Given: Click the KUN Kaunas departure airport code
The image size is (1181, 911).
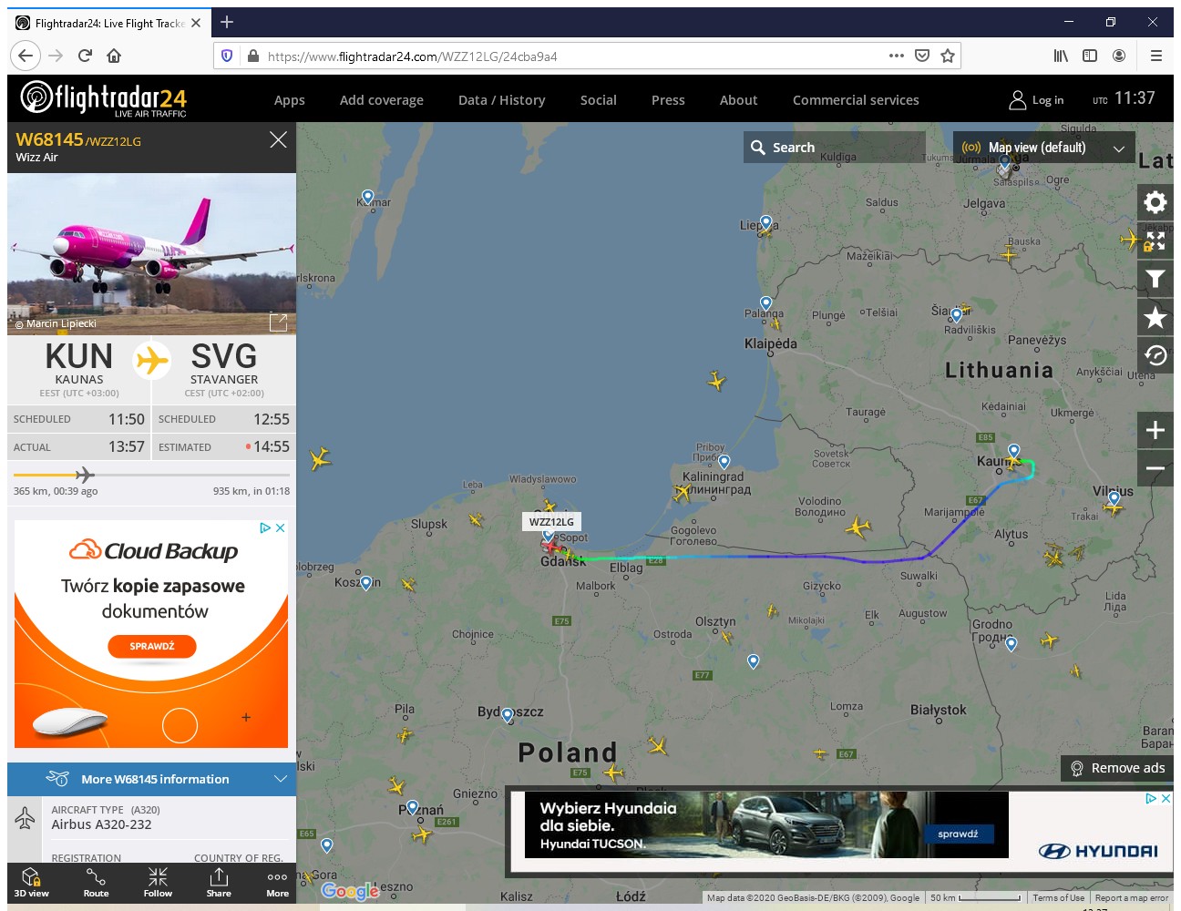Looking at the screenshot, I should 79,356.
